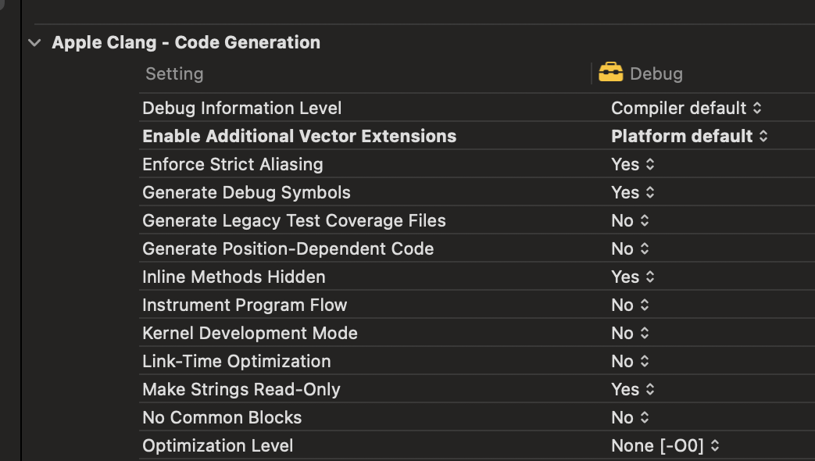Screen dimensions: 815x461
Task: Change Inline Methods Hidden value
Action: point(633,277)
